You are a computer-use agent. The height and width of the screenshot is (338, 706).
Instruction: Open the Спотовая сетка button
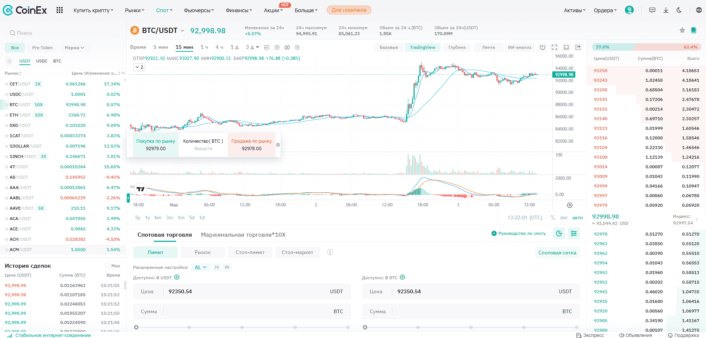click(557, 253)
